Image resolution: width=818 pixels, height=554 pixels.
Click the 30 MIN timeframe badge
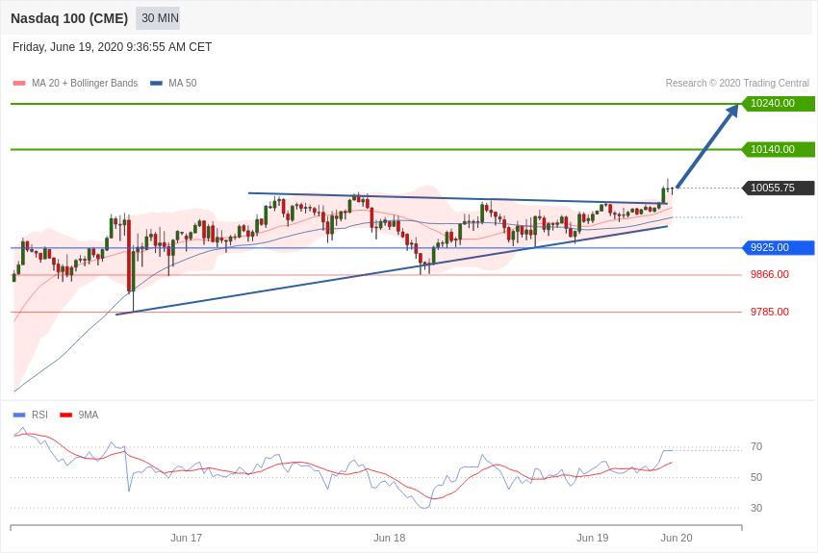[158, 18]
